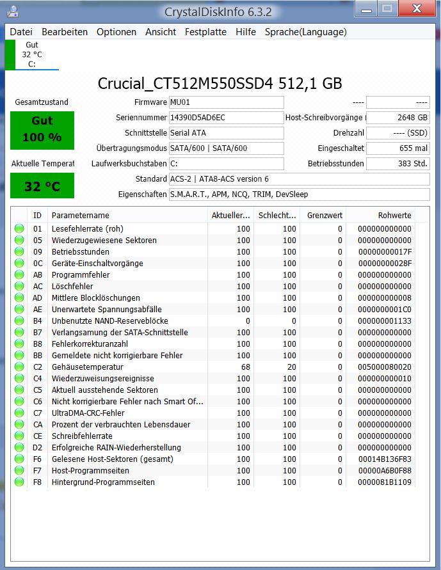
Task: Click green status icon of Programmfehler row
Action: pyautogui.click(x=19, y=274)
